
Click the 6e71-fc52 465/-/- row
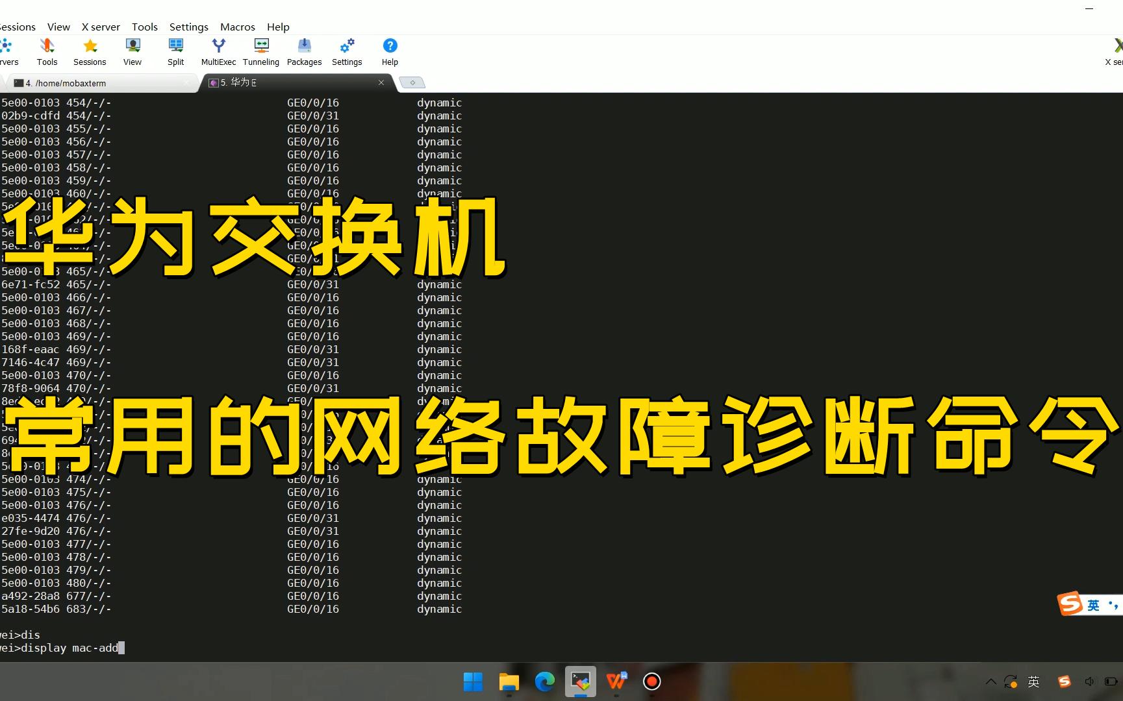point(232,284)
